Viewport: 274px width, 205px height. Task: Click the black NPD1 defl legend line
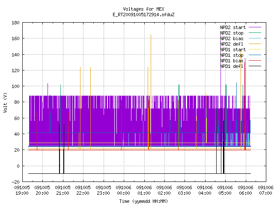(255, 66)
